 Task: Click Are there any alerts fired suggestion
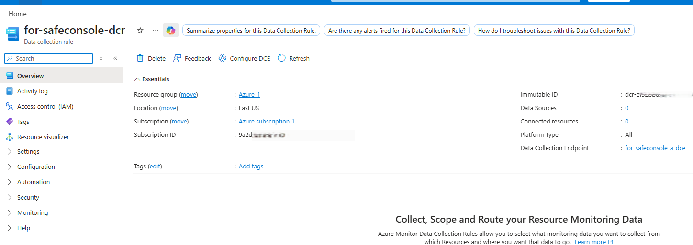pyautogui.click(x=397, y=30)
